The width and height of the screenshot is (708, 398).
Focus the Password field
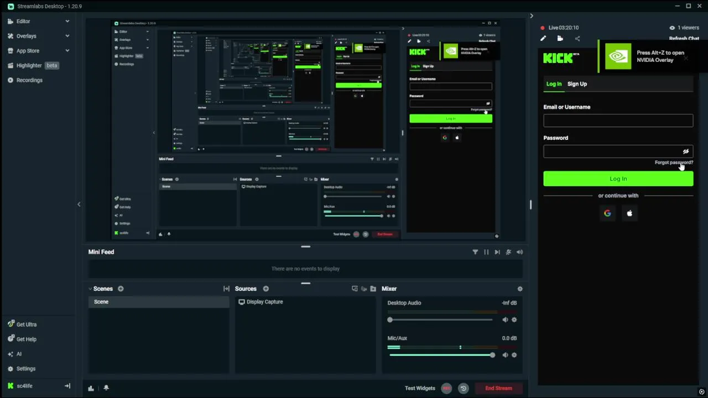[x=618, y=151]
